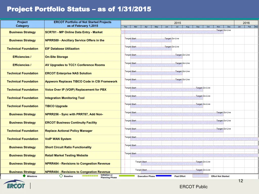Click the hollow Baseline diamond in legend
259x194 pixels.
point(61,176)
